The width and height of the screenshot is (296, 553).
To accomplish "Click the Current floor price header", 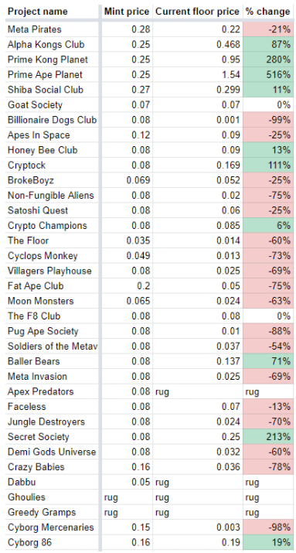I will tap(197, 12).
